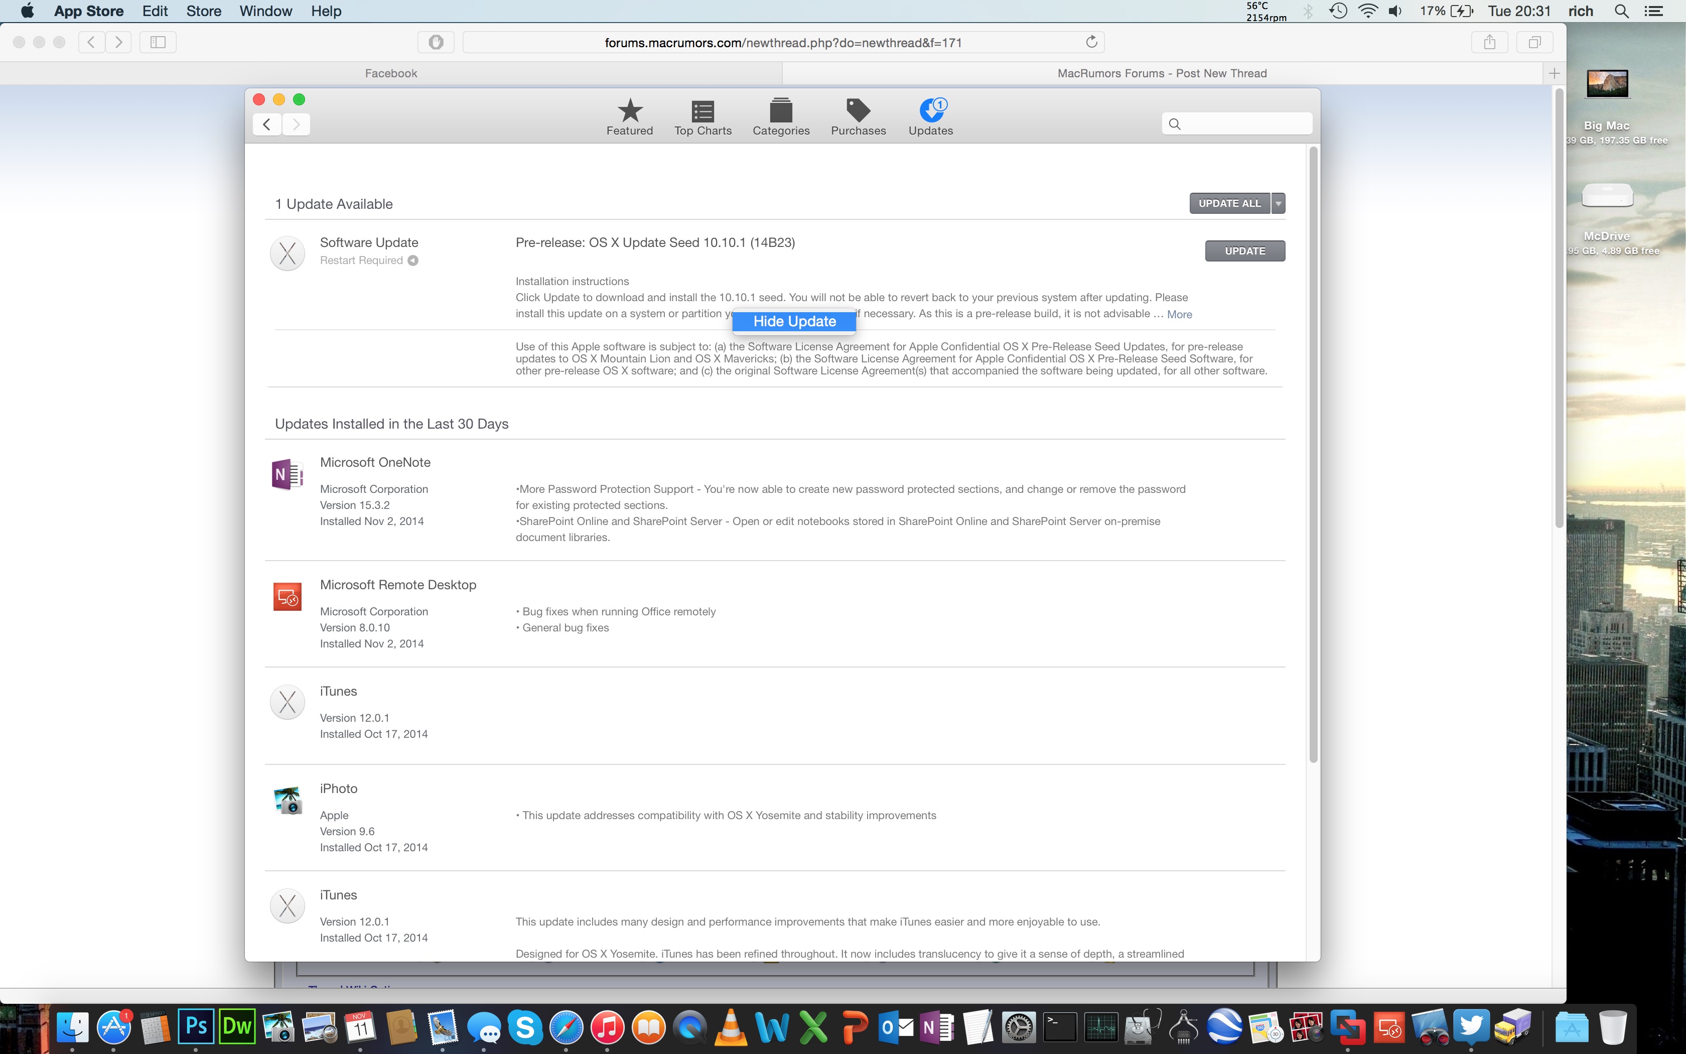This screenshot has height=1054, width=1686.
Task: Click the Microsoft OneNote app icon in the list
Action: (287, 475)
